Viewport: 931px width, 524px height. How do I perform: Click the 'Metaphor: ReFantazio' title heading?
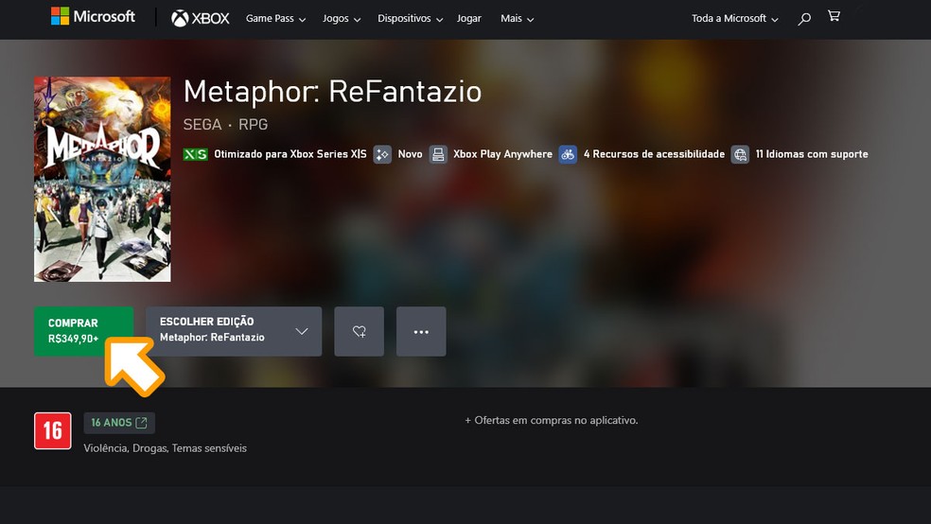(x=332, y=92)
